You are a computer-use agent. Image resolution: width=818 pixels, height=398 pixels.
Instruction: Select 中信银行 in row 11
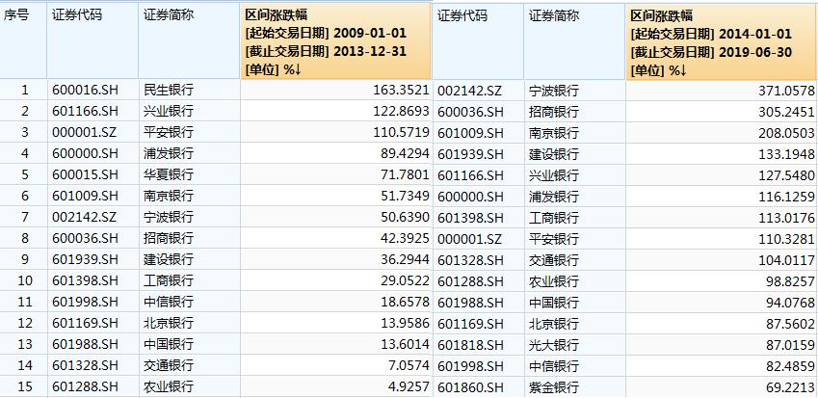coord(169,302)
